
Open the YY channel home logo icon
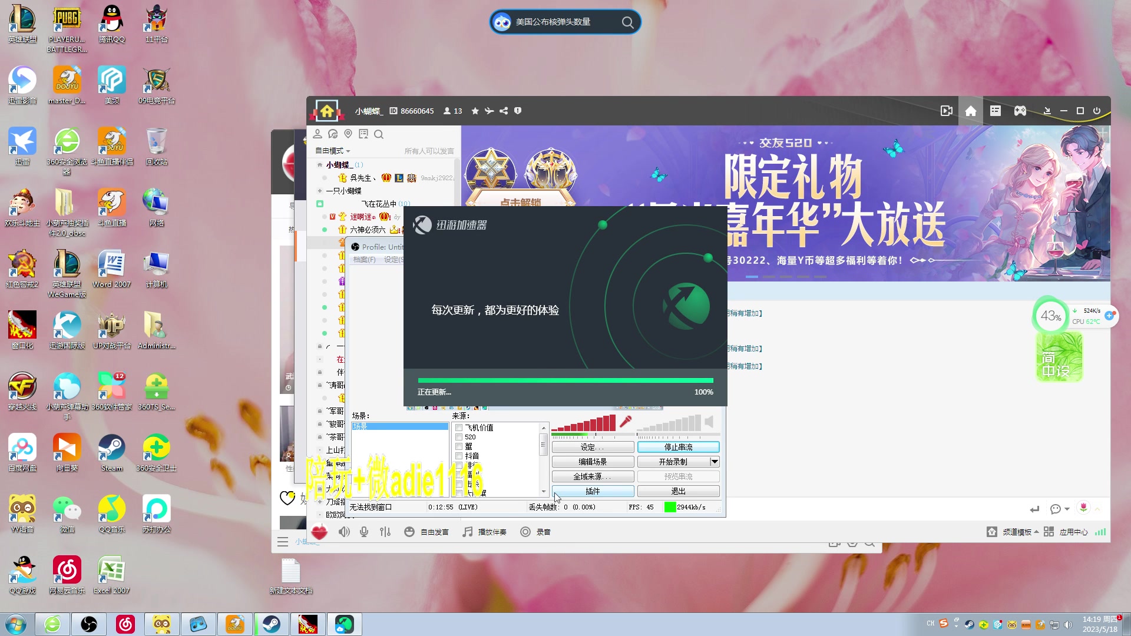327,111
